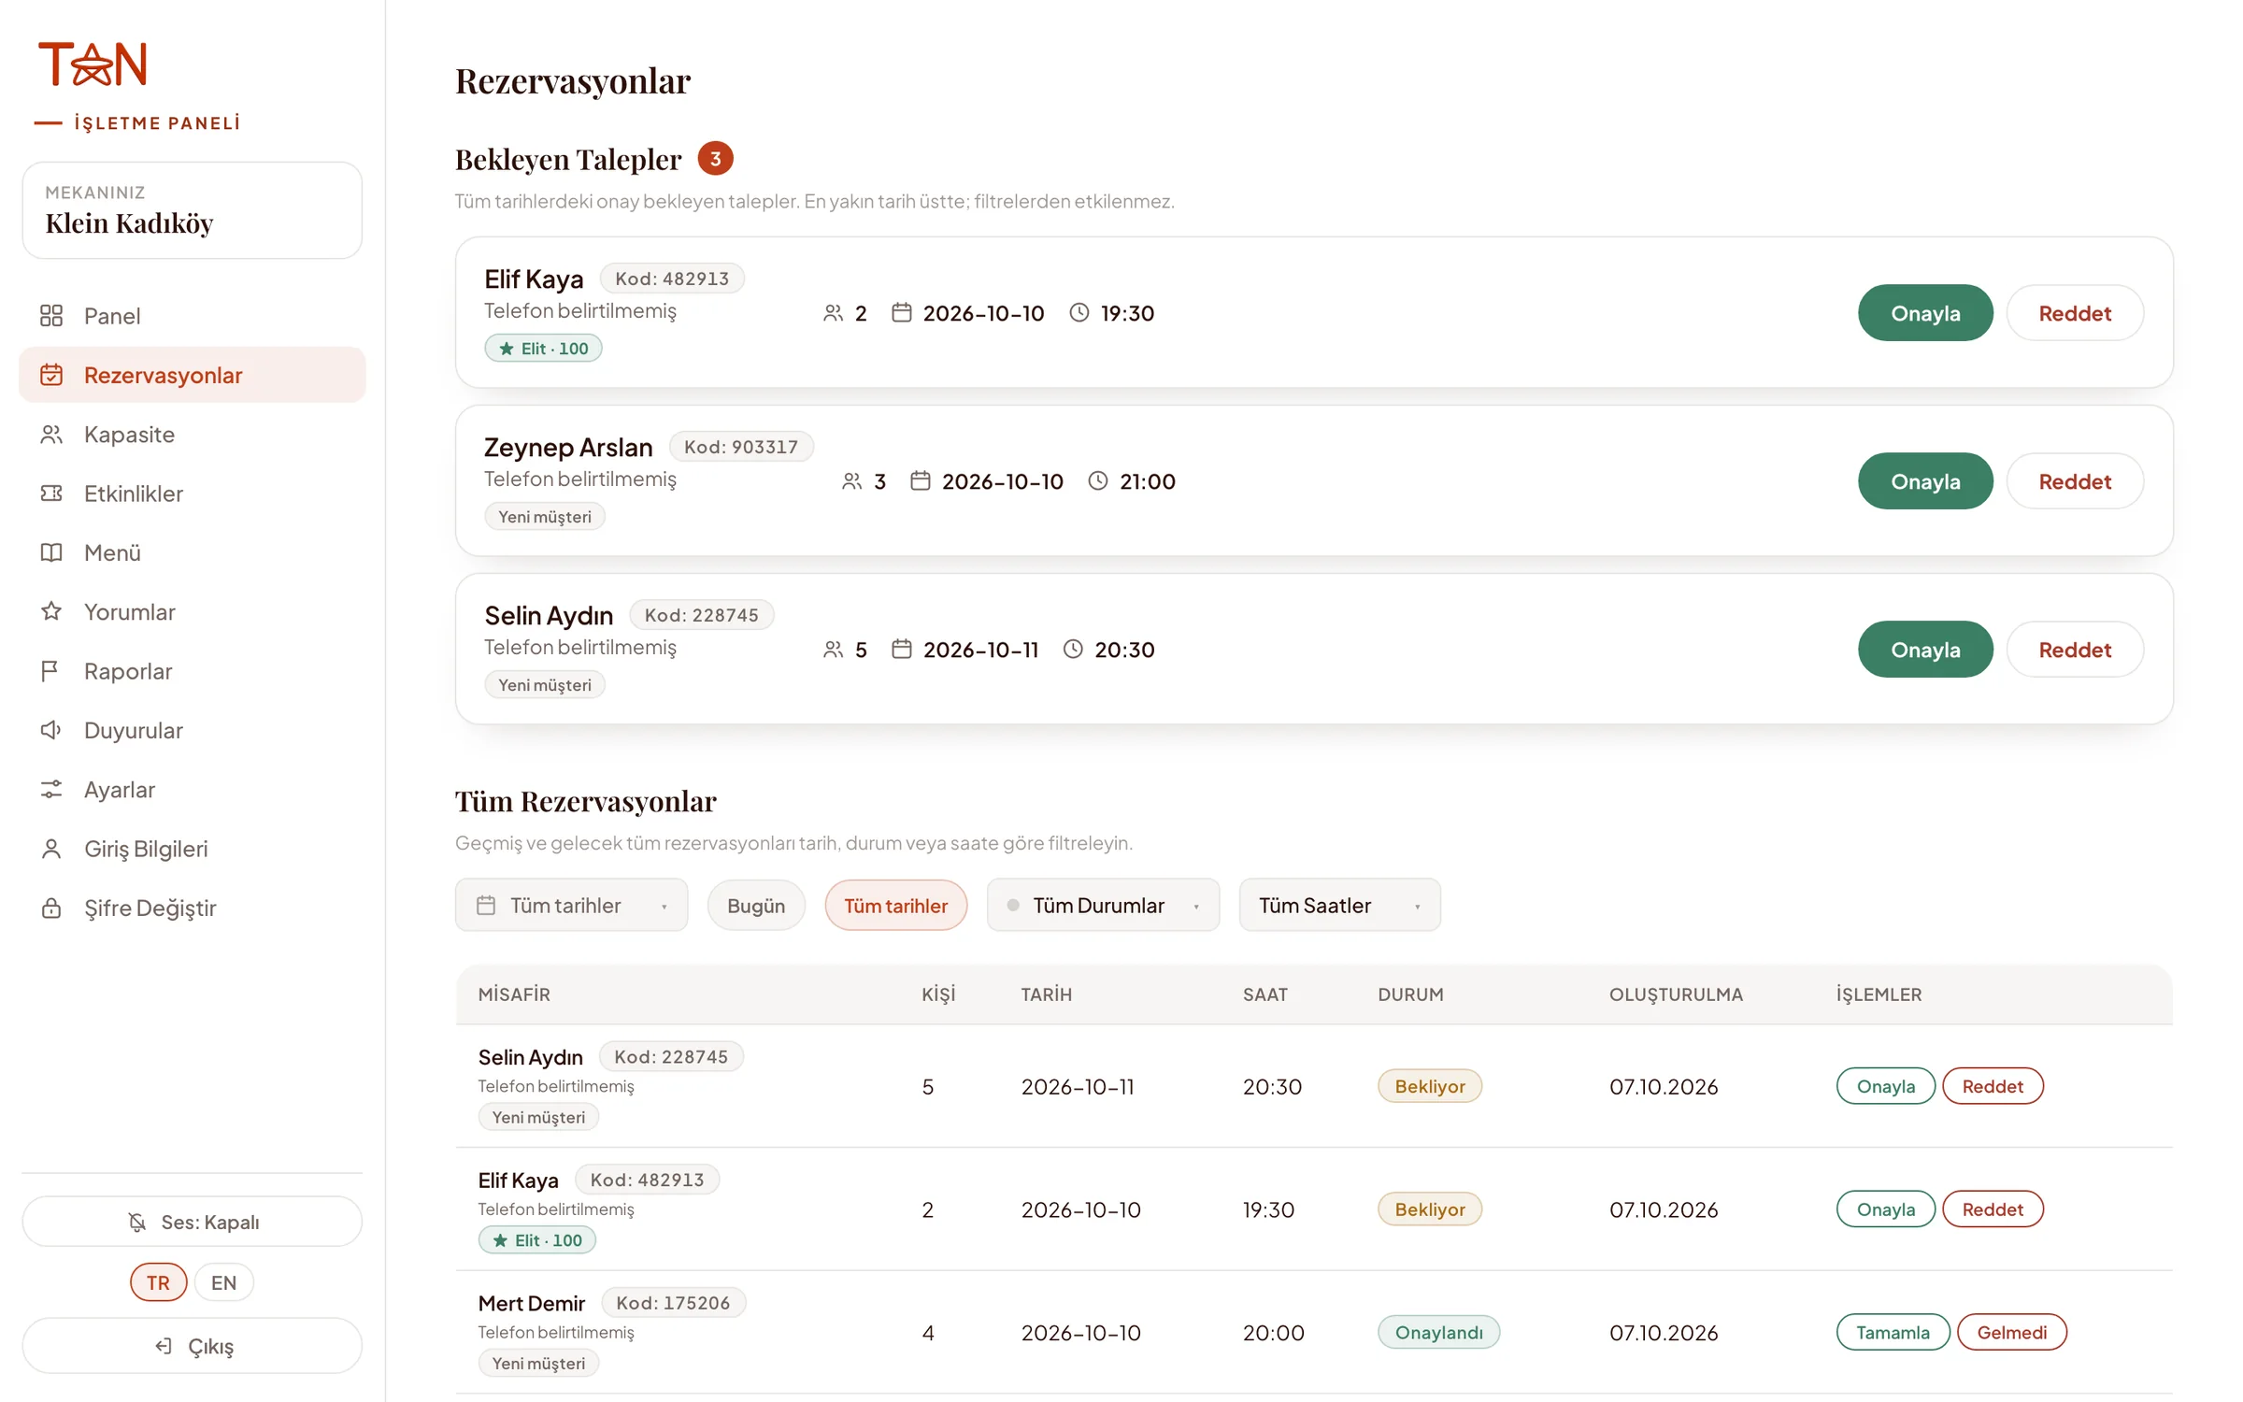Switch language to EN
This screenshot has width=2243, height=1402.
(223, 1282)
